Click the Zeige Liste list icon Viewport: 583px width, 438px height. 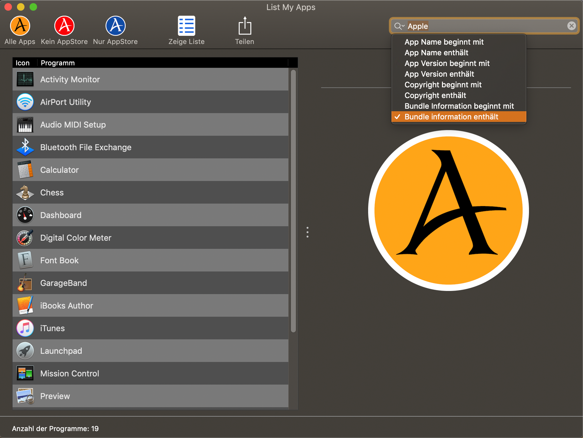[187, 26]
